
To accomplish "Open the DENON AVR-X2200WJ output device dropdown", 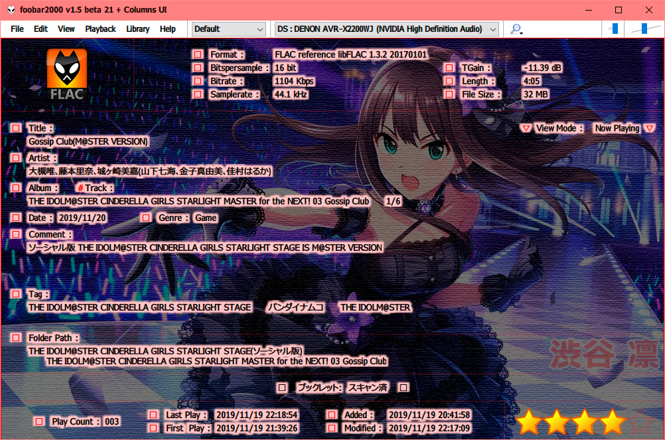I will tap(386, 29).
